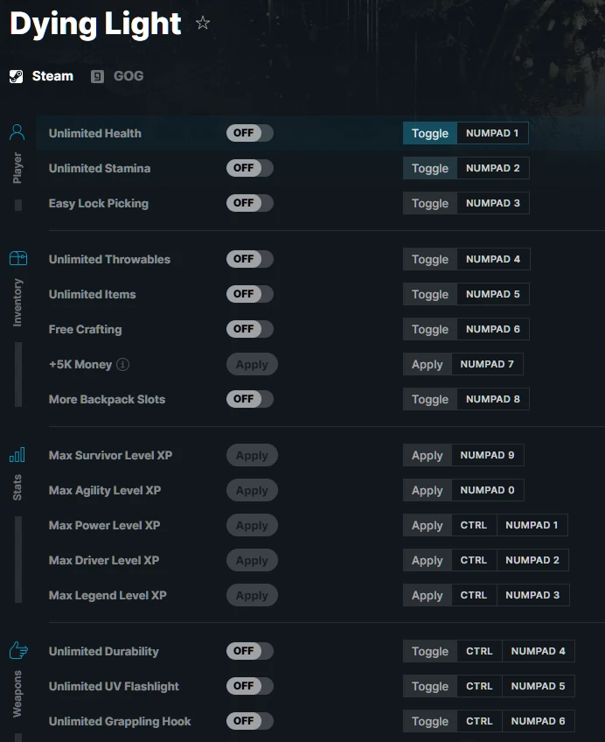Edit NUMPAD 0 keybind for Max Agility XP
This screenshot has width=605, height=742.
pos(488,490)
